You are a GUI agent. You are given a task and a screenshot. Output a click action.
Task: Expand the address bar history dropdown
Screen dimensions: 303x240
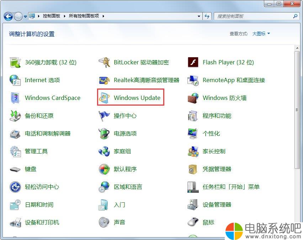[x=199, y=16]
